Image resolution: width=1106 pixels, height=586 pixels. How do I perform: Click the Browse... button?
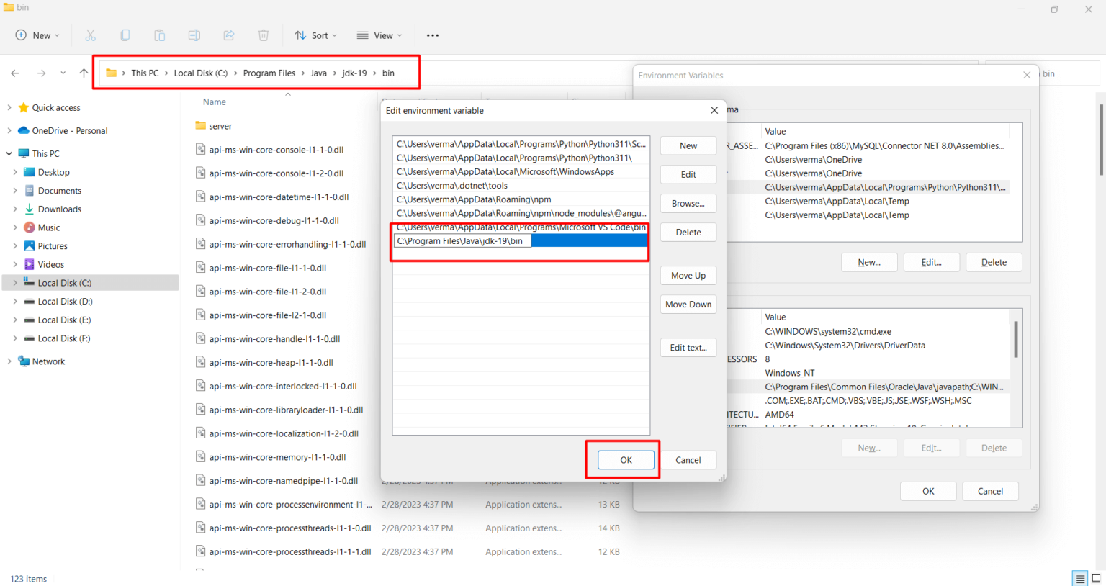click(688, 204)
